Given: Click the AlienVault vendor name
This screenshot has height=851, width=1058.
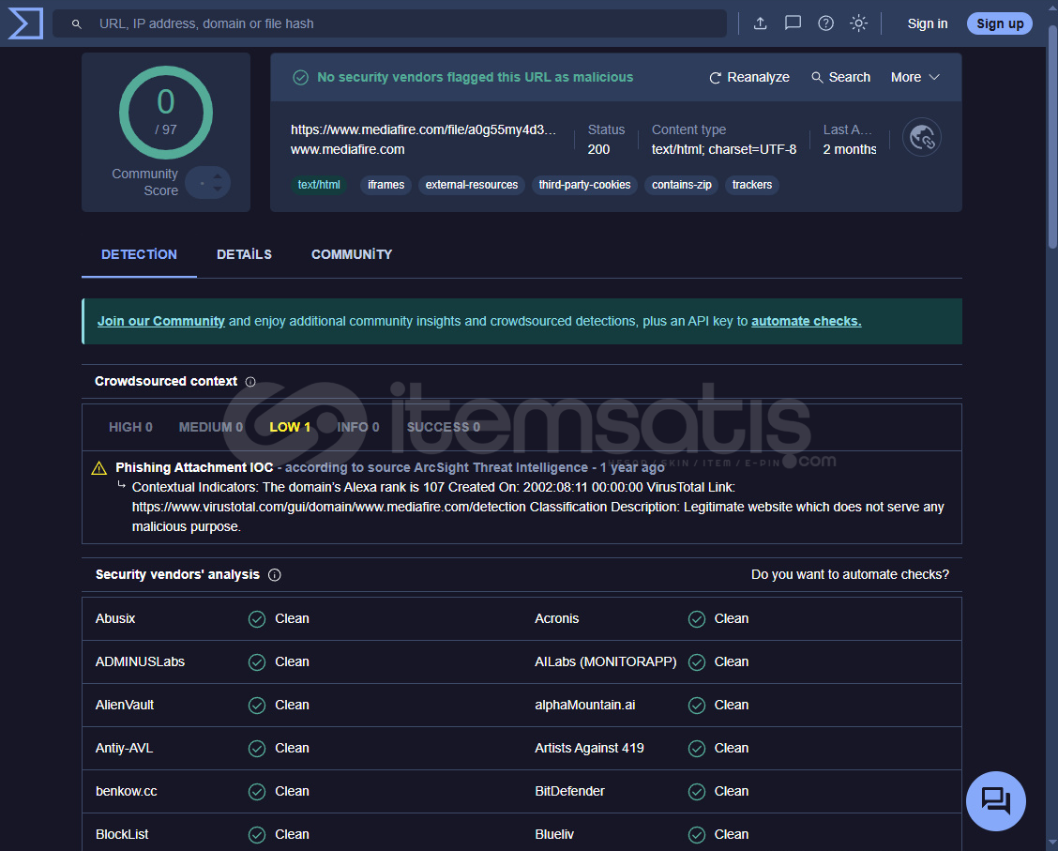Looking at the screenshot, I should [125, 706].
